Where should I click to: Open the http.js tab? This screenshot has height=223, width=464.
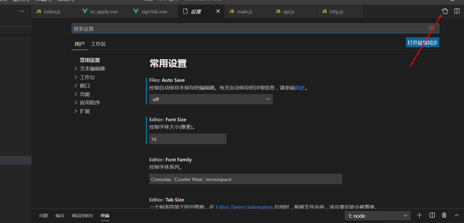pos(340,11)
